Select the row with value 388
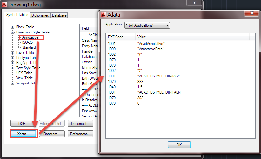 pos(180,82)
